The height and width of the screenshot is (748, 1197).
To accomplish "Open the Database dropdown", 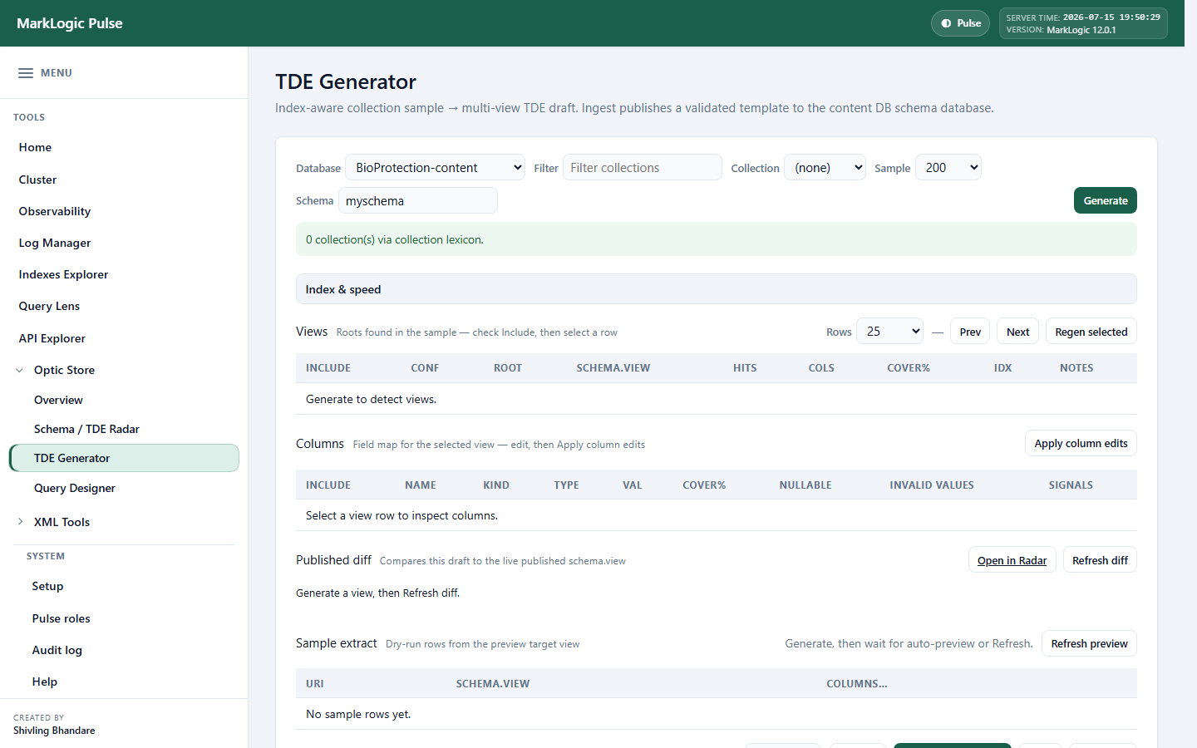I will point(435,167).
